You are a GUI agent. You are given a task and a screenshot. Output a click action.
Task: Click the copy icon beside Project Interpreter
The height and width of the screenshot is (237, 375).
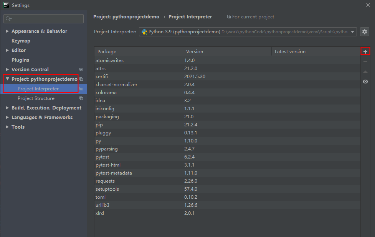(81, 88)
